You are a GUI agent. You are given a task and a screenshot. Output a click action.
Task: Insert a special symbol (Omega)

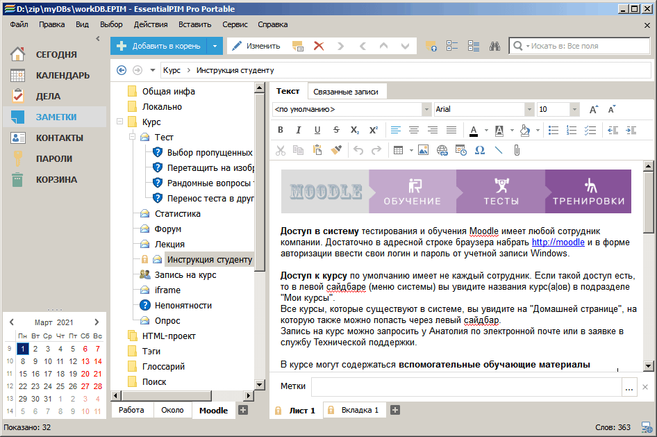tap(480, 150)
